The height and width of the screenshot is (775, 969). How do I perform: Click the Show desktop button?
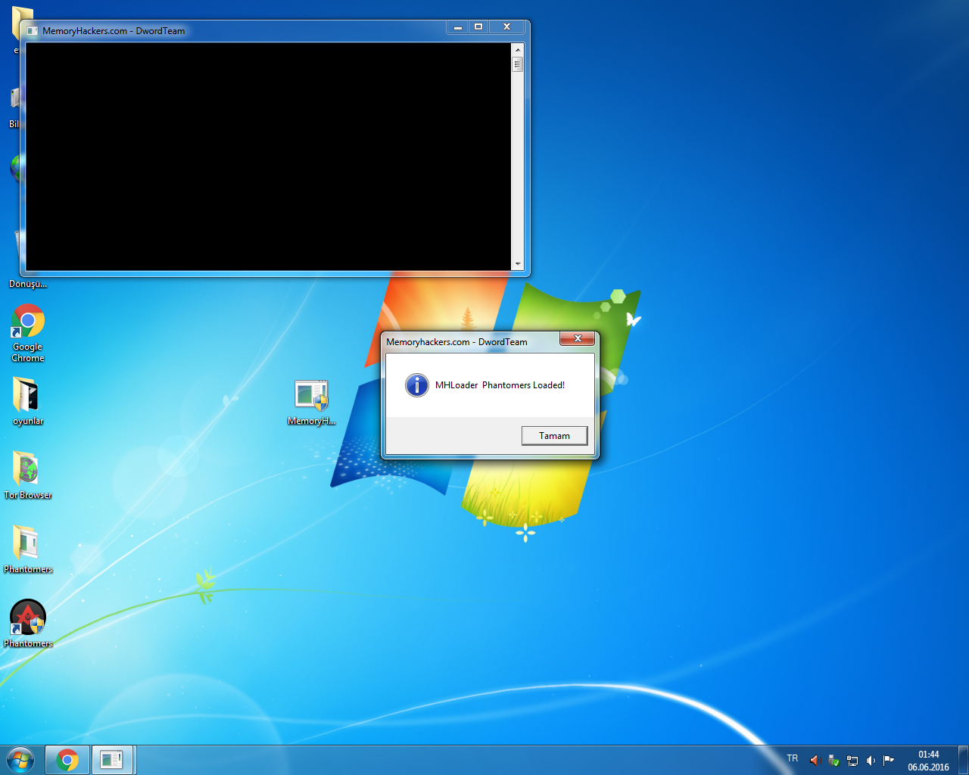point(964,760)
